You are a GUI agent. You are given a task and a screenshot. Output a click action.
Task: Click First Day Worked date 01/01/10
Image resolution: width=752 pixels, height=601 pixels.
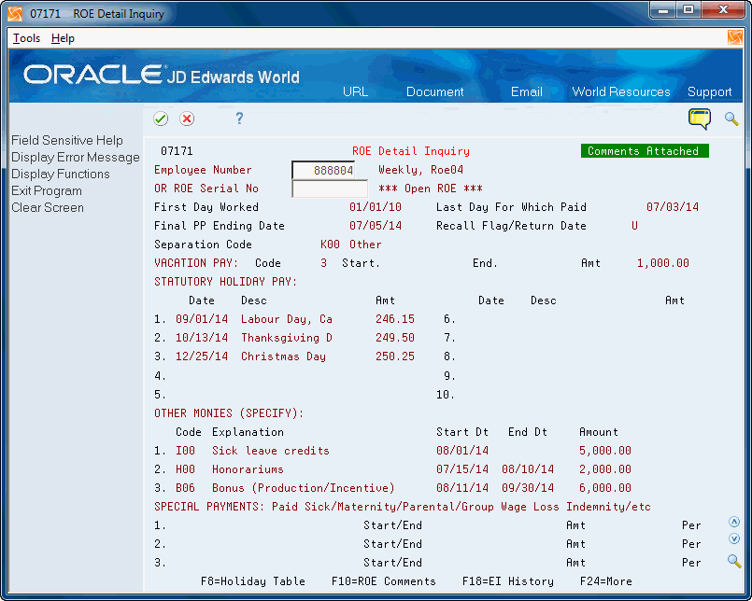[x=375, y=207]
